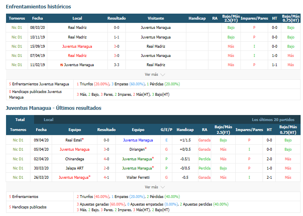This screenshot has width=303, height=216.
Task: Open Nic D1 link for 30/03/20 match
Action: click(x=18, y=168)
